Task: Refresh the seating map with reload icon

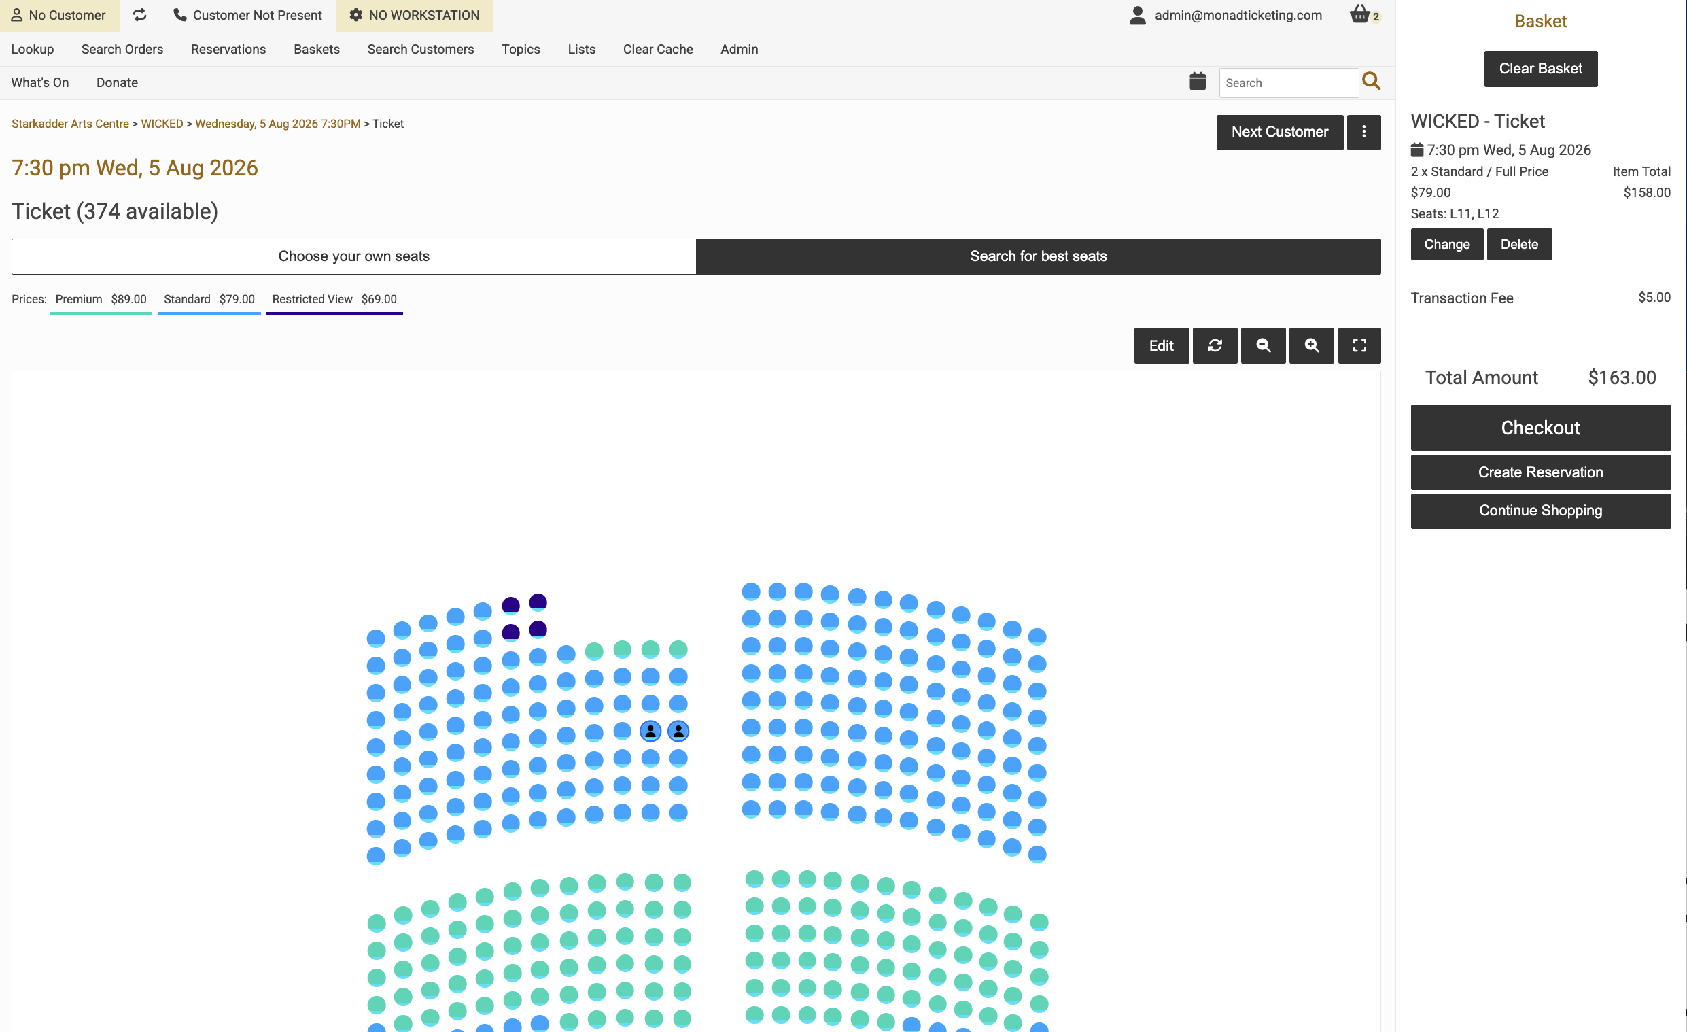Action: tap(1215, 346)
